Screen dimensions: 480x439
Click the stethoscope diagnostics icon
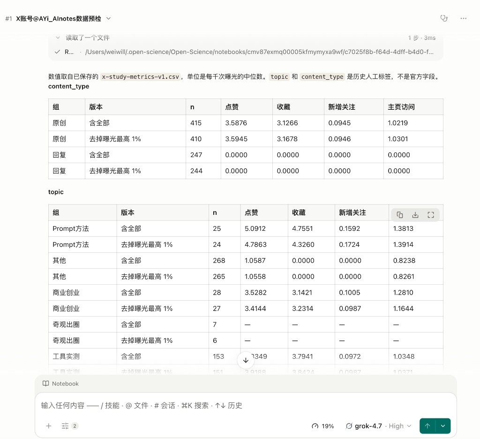coord(444,18)
